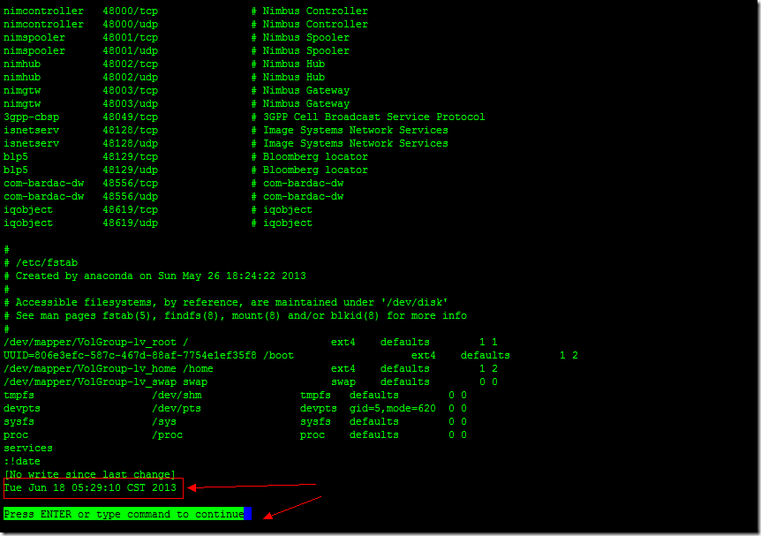
Task: Click the 'nimspooler 48001/tcp' line
Action: (177, 37)
